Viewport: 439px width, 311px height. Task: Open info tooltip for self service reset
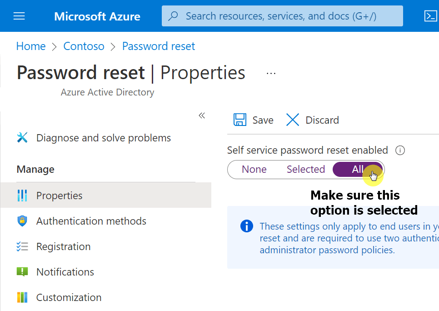point(400,150)
